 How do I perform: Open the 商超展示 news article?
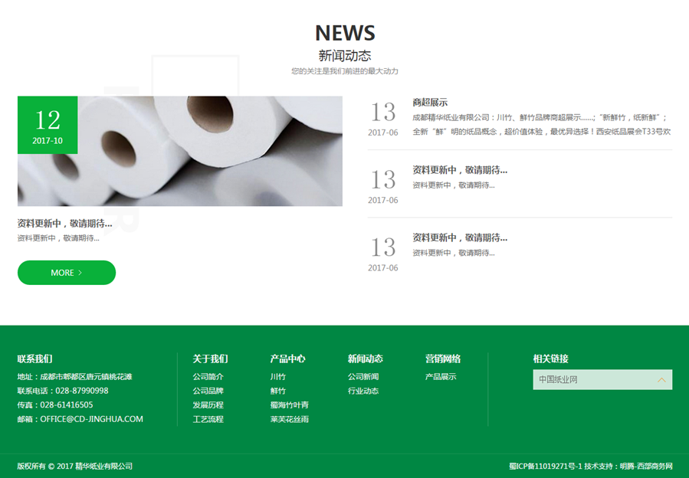tap(430, 103)
